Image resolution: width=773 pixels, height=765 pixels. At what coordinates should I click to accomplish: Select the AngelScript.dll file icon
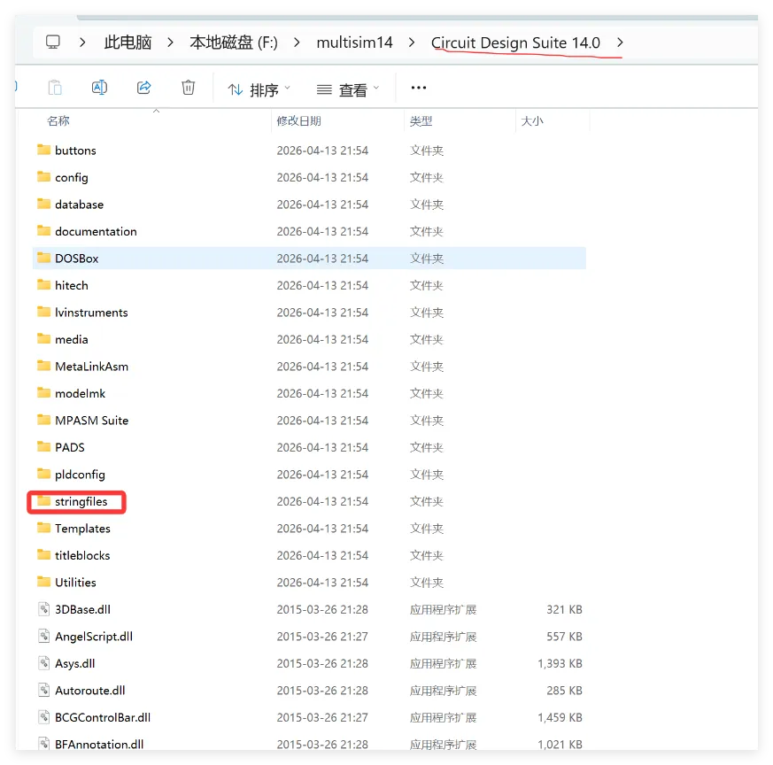click(44, 637)
